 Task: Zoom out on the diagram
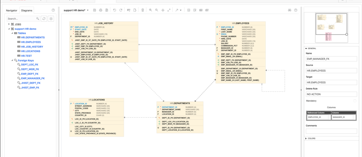point(157,10)
